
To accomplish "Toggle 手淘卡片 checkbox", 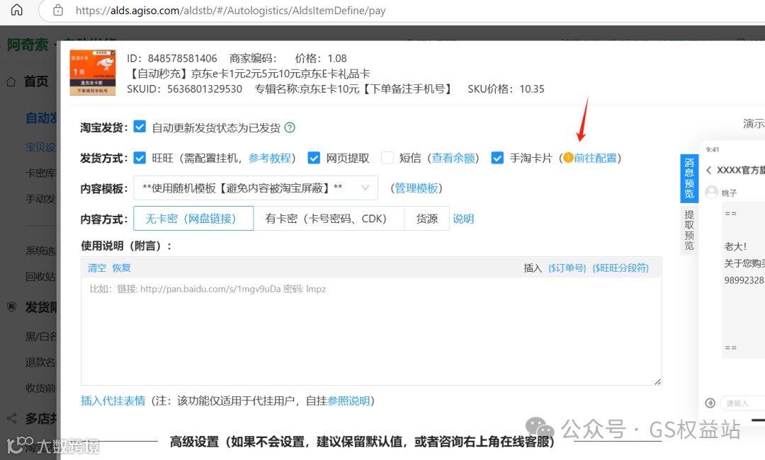I will (497, 157).
